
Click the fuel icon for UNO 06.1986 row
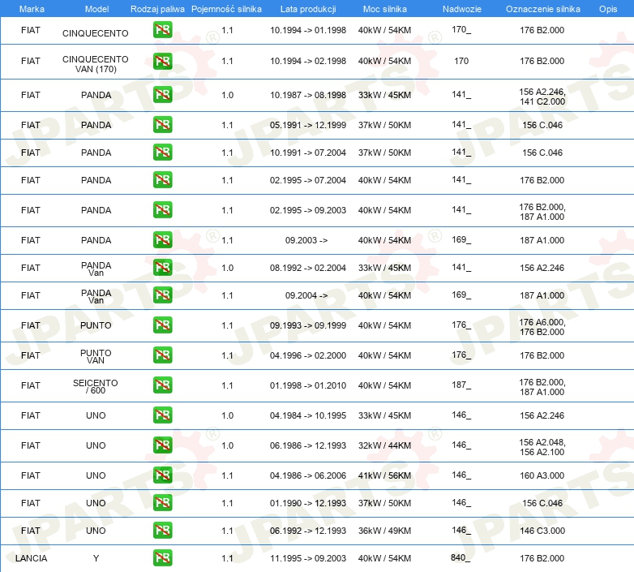click(x=162, y=445)
